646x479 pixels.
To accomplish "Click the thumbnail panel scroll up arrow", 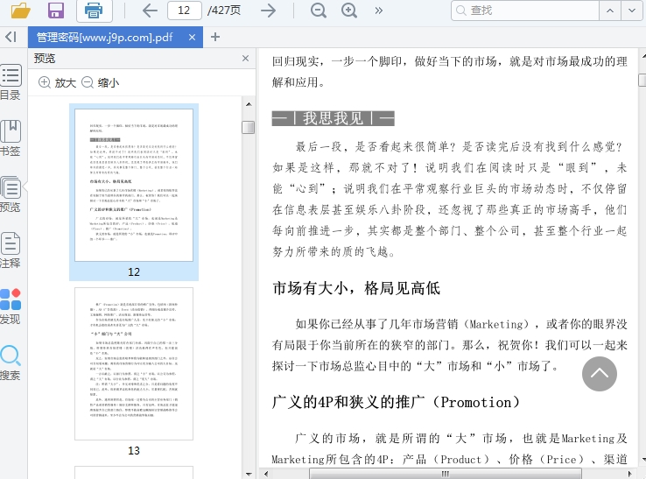I will pos(249,104).
